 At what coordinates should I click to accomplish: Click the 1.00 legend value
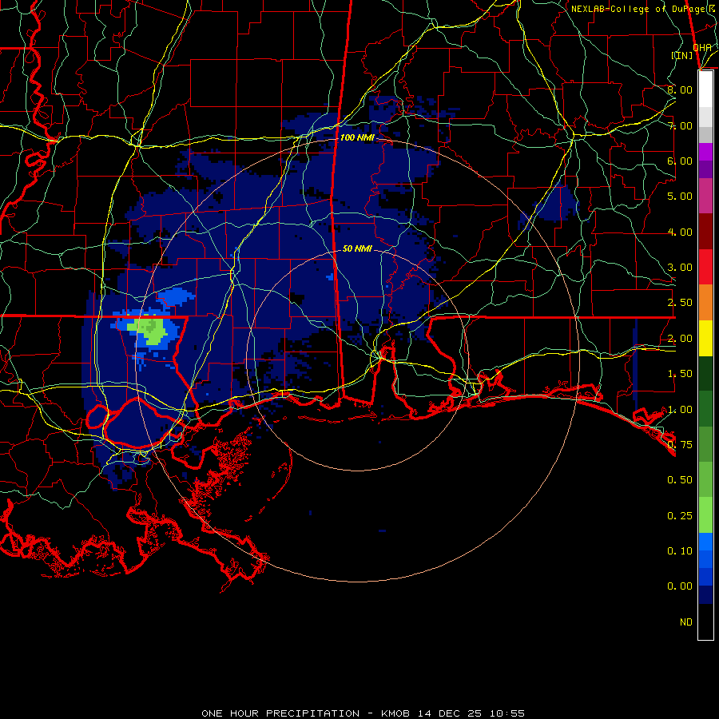tap(680, 410)
